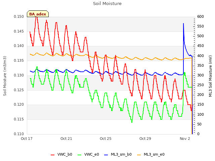Toggle the VWC_b0 legend entry
215x161 pixels.
pyautogui.click(x=61, y=154)
